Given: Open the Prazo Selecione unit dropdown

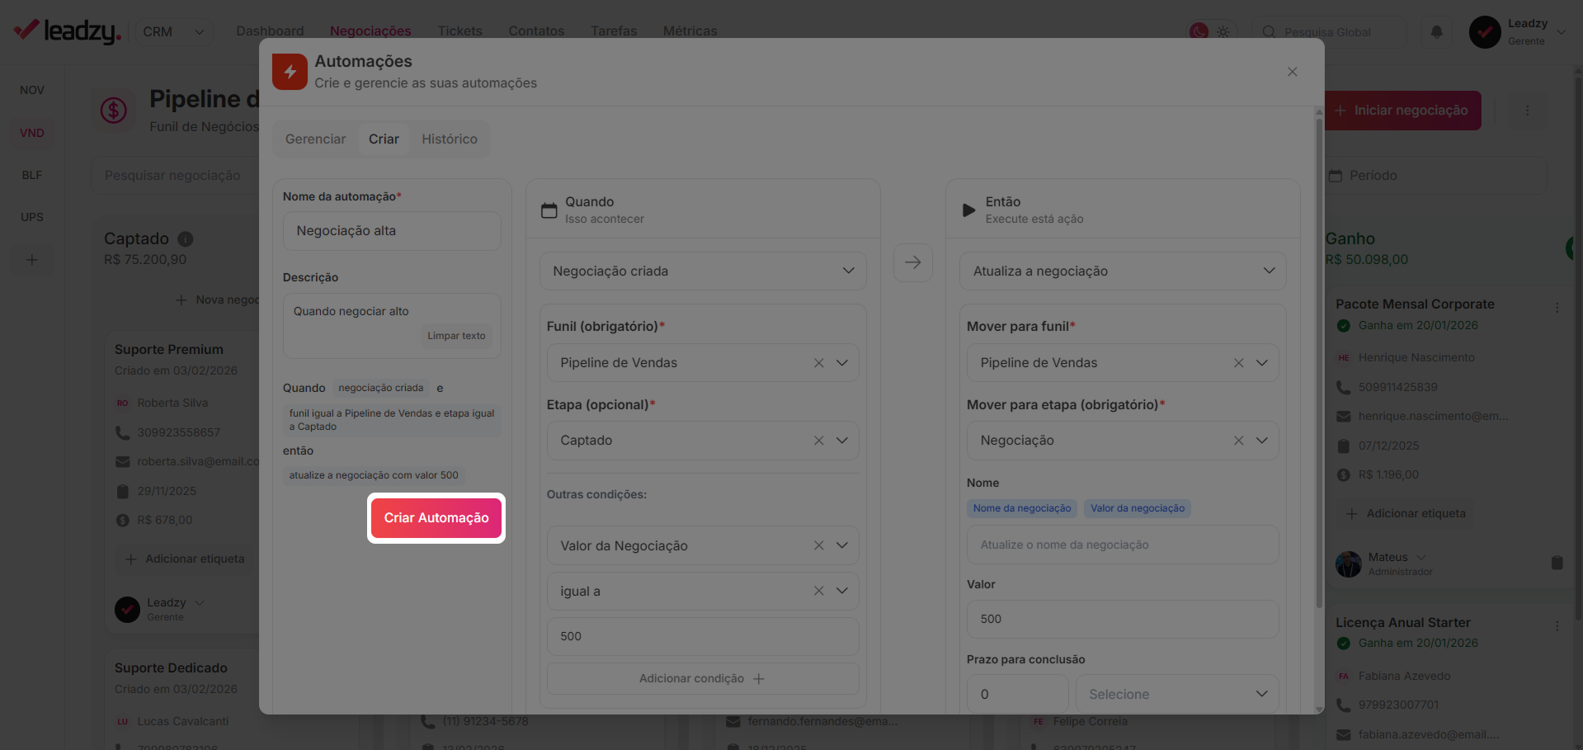Looking at the screenshot, I should [1177, 694].
